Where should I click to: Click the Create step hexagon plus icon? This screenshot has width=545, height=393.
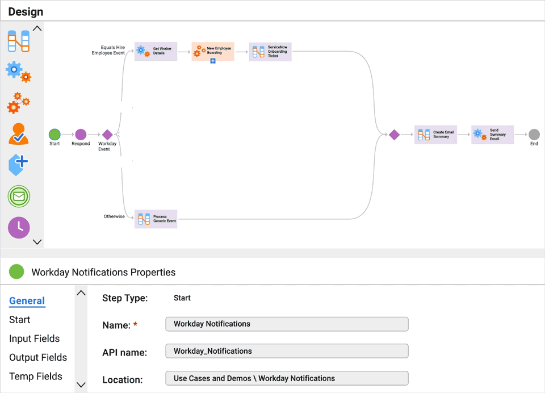coord(19,165)
